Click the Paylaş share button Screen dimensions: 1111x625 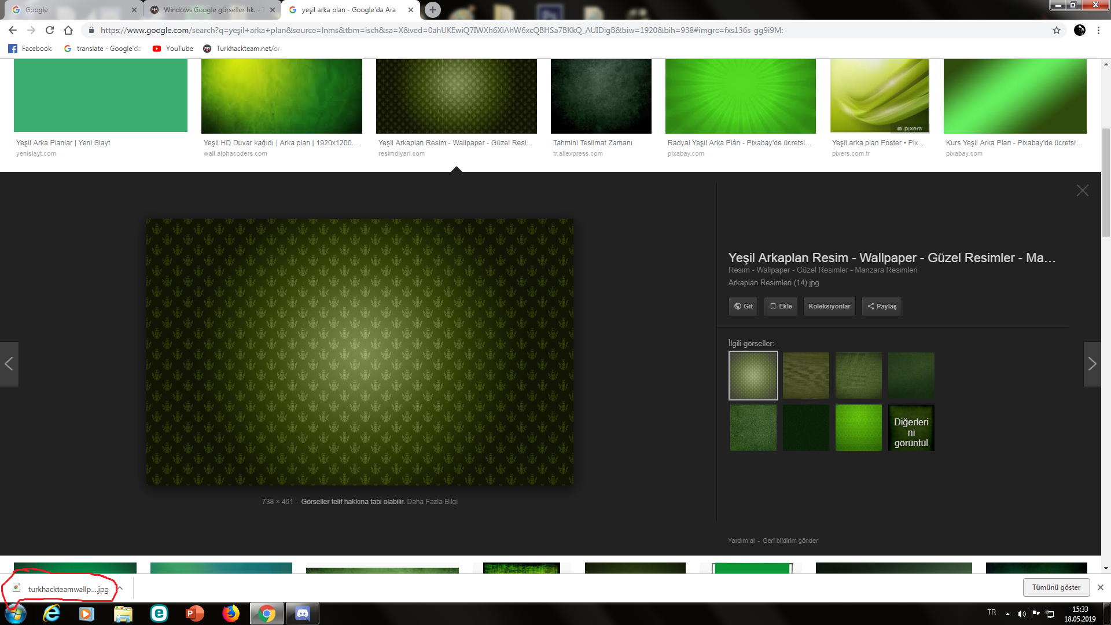pos(882,306)
